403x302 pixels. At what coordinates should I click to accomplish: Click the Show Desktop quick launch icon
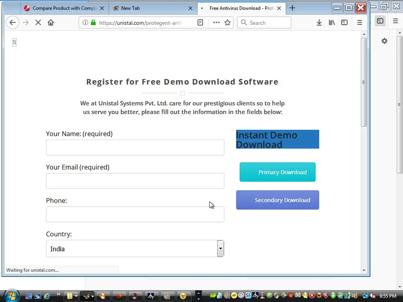tap(28, 296)
